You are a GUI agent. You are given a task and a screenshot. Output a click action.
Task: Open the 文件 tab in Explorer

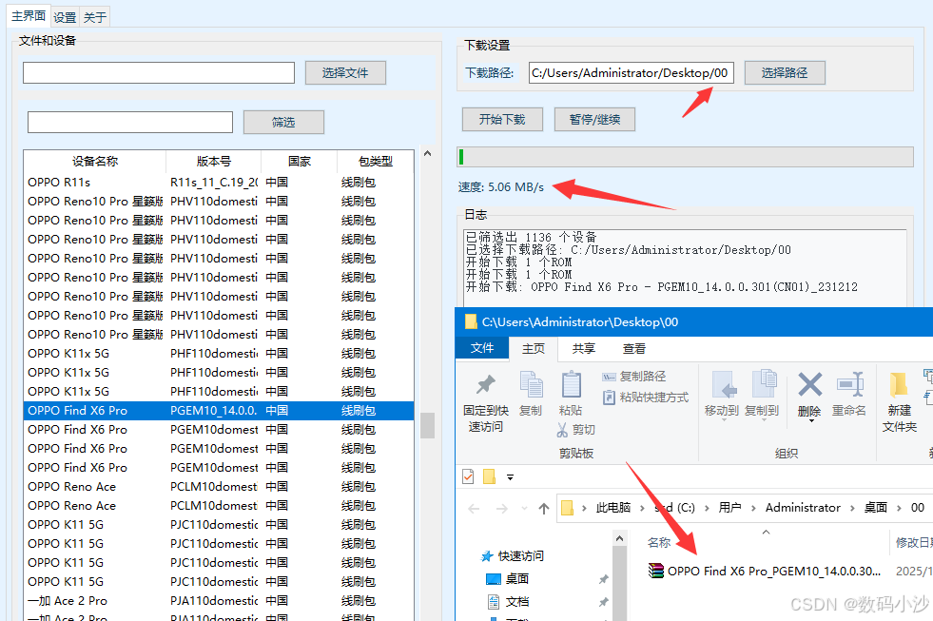(482, 349)
